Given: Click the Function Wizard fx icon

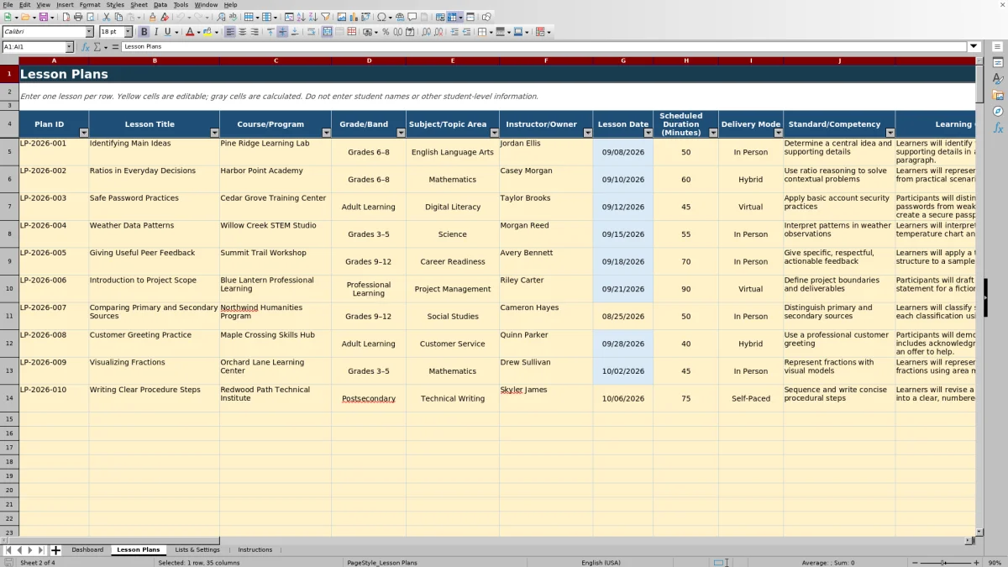Looking at the screenshot, I should [86, 47].
